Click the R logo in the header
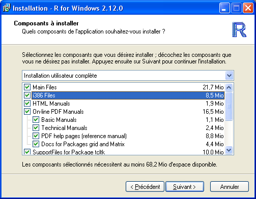The height and width of the screenshot is (199, 256). click(239, 29)
